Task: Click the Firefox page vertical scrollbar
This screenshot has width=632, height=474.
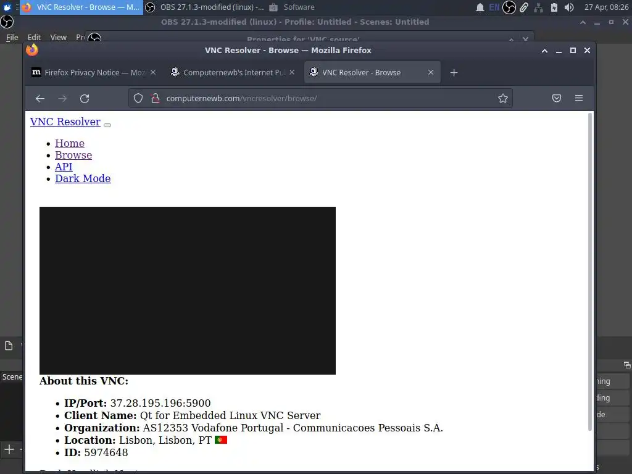Action: pyautogui.click(x=590, y=272)
